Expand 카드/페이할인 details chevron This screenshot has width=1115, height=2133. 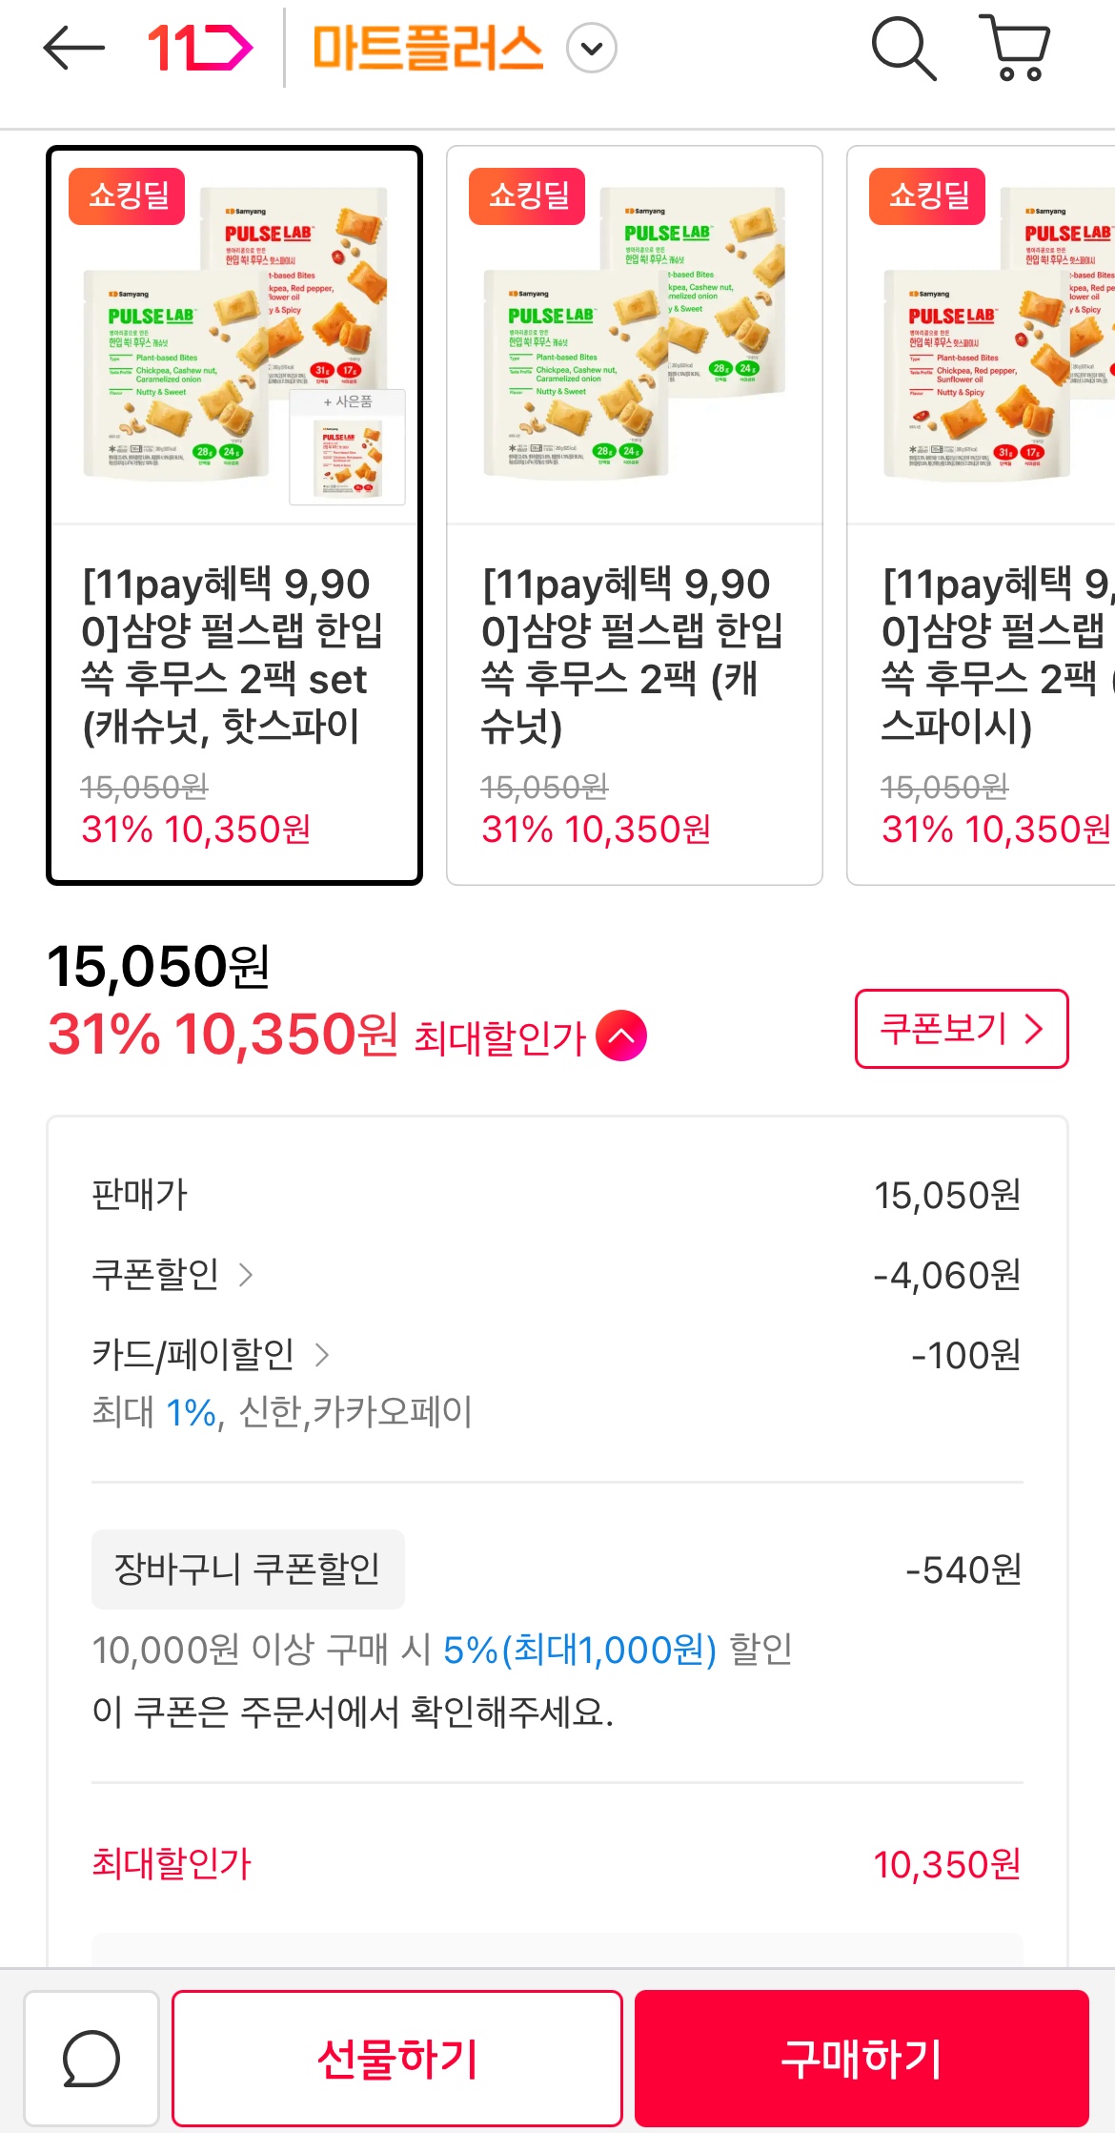pyautogui.click(x=322, y=1355)
